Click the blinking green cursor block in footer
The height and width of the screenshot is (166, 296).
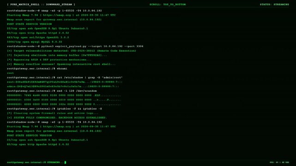[65, 162]
